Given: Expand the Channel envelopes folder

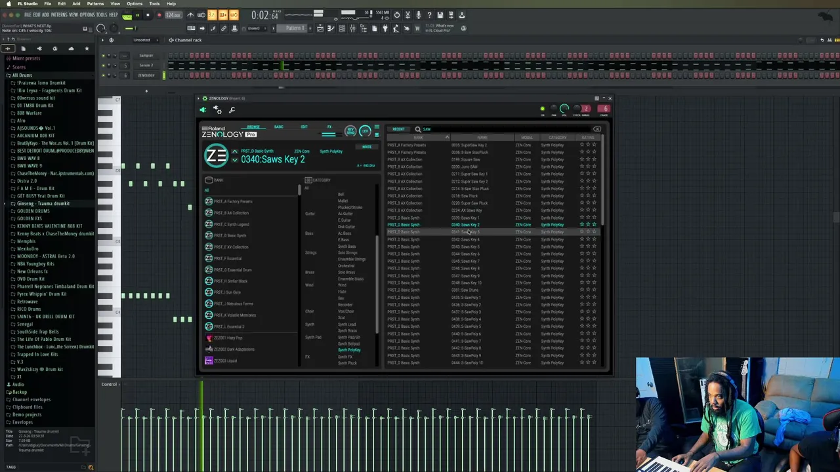Looking at the screenshot, I should pos(31,399).
